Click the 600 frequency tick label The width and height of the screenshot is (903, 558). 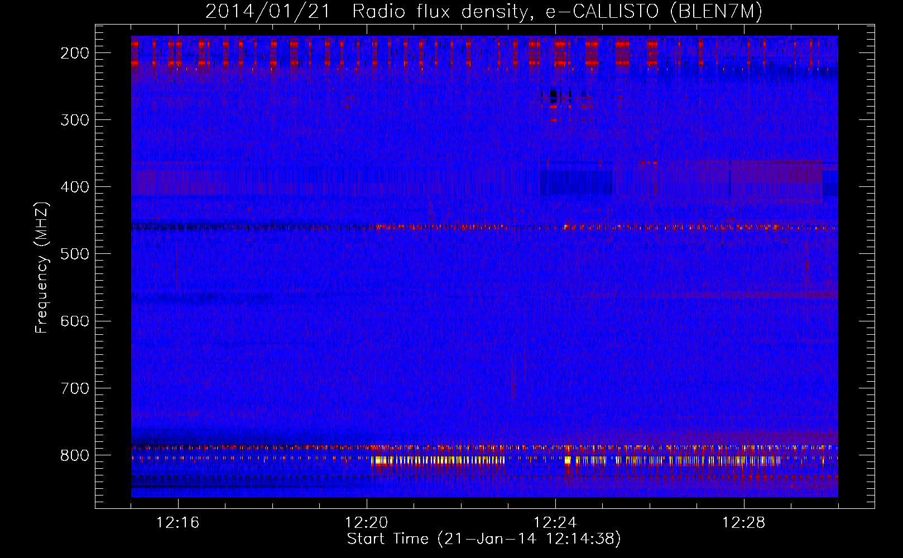click(x=75, y=321)
